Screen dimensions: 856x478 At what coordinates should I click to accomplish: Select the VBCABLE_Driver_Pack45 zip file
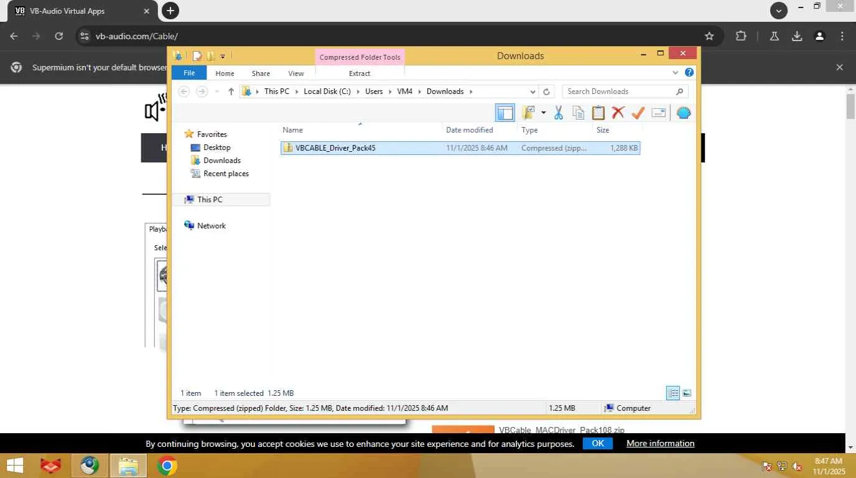click(460, 148)
